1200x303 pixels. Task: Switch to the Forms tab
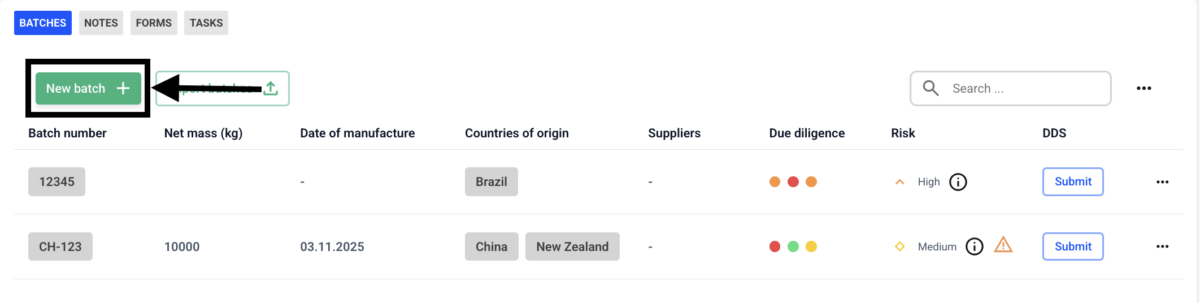click(154, 23)
